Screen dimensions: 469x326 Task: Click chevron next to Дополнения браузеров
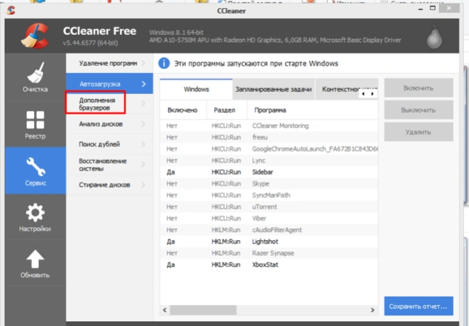pos(144,104)
